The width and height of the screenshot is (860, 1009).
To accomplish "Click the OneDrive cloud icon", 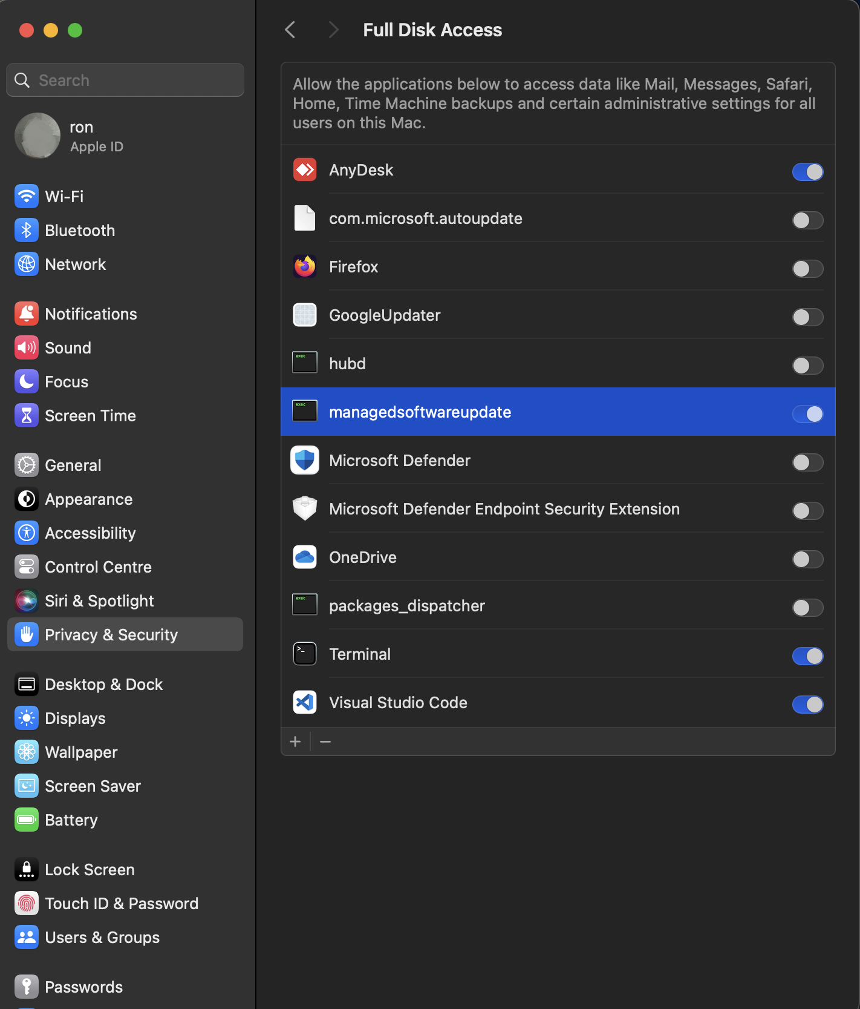I will [304, 557].
